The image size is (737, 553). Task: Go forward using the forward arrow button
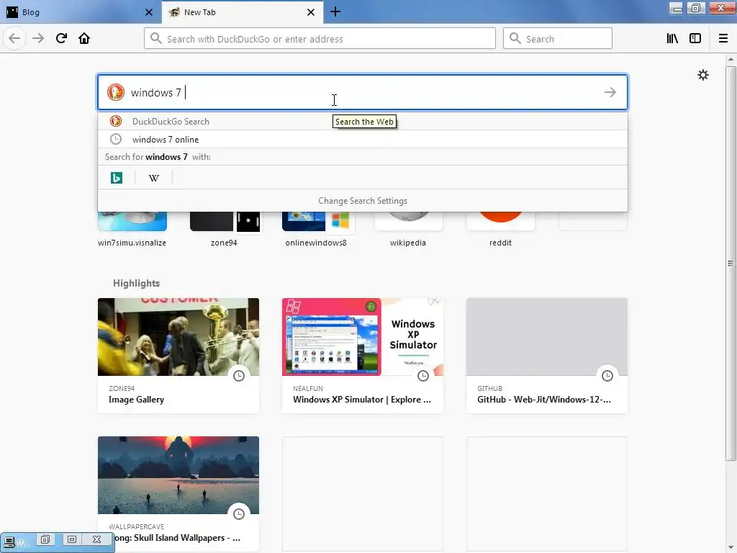point(38,38)
